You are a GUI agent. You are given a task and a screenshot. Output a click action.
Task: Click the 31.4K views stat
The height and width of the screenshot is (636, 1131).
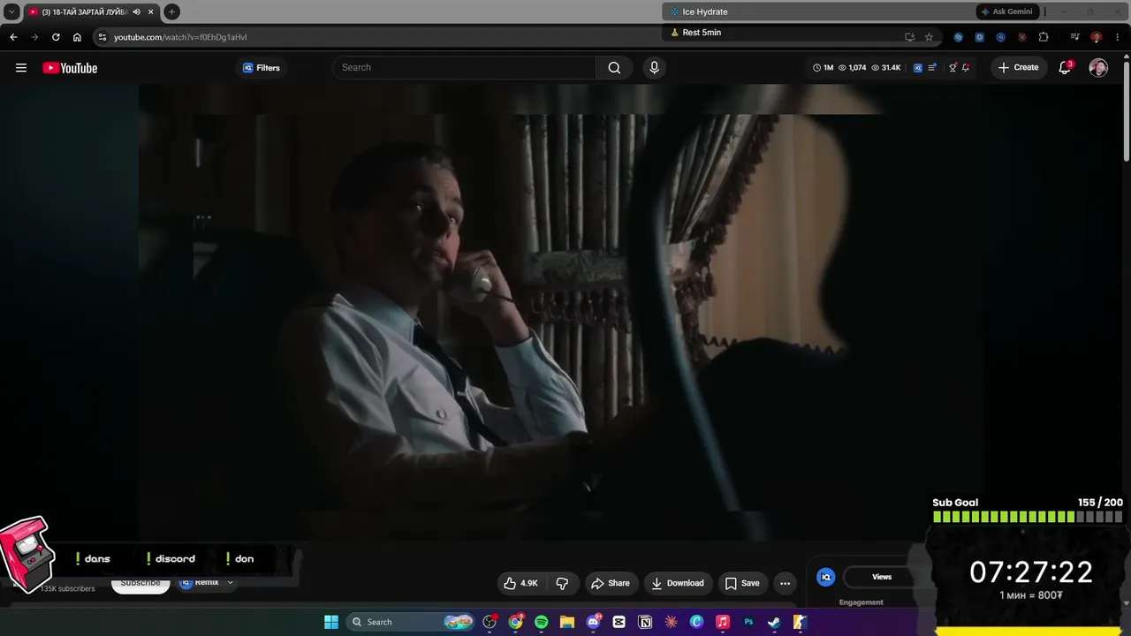point(886,68)
